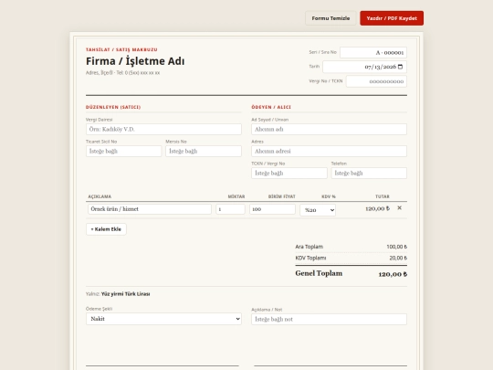Click the Açıklama / Not input

click(329, 320)
